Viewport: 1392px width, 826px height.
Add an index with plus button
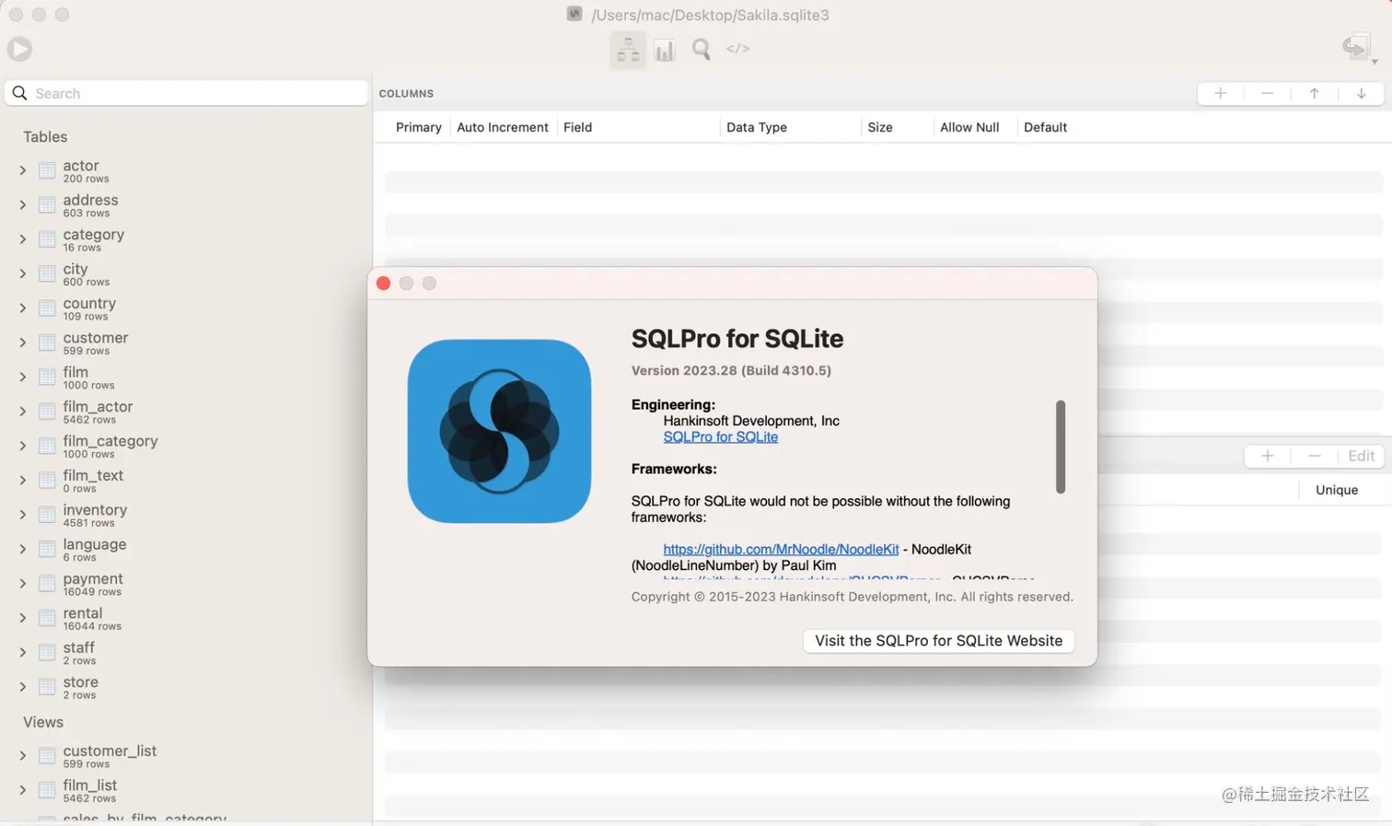[x=1268, y=456]
